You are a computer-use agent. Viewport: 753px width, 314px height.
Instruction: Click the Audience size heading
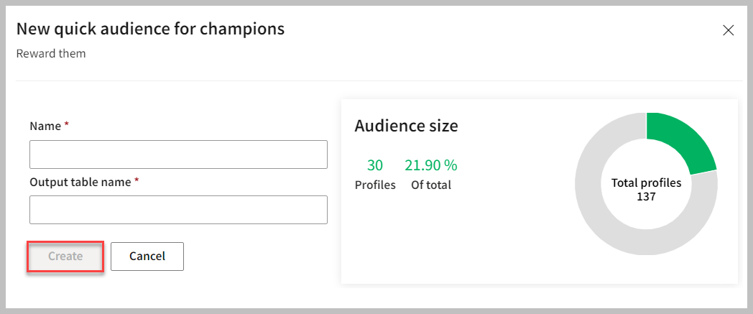coord(406,126)
